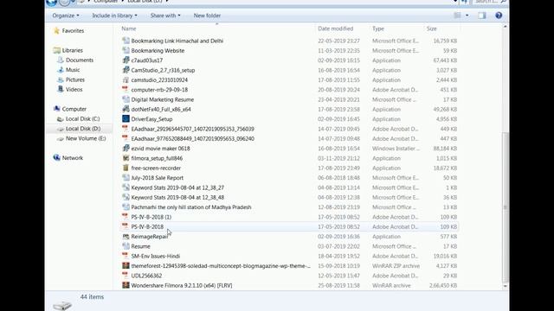Select file 'PS-IV-B-2018' without suffix
This screenshot has height=311, width=554.
[147, 226]
